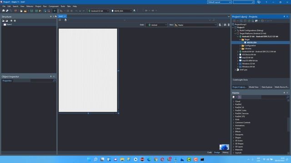Click the white form design surface
Image resolution: width=291 pixels, height=163 pixels.
(x=88, y=70)
